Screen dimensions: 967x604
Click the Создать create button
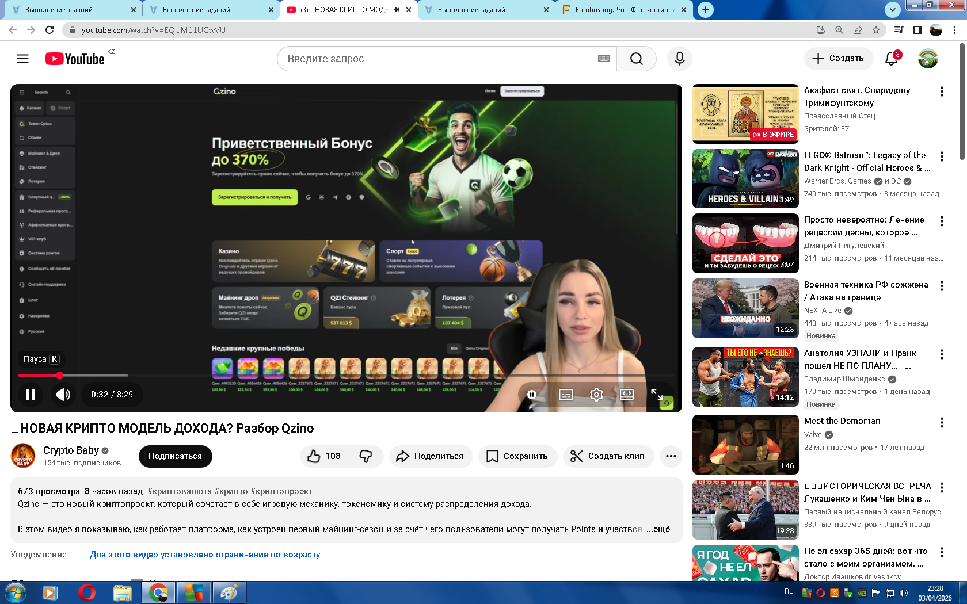pyautogui.click(x=838, y=58)
